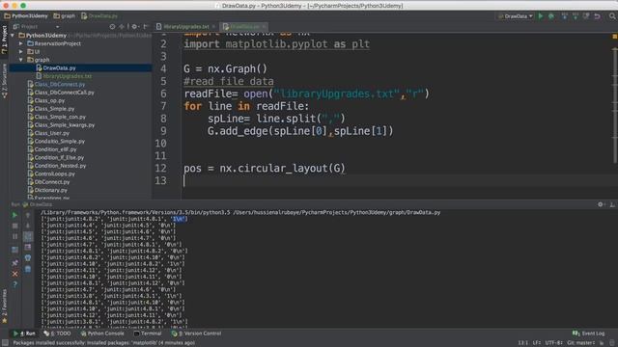Open Class_DbConnectCall.py from the tree
This screenshot has width=618, height=347.
coord(64,93)
